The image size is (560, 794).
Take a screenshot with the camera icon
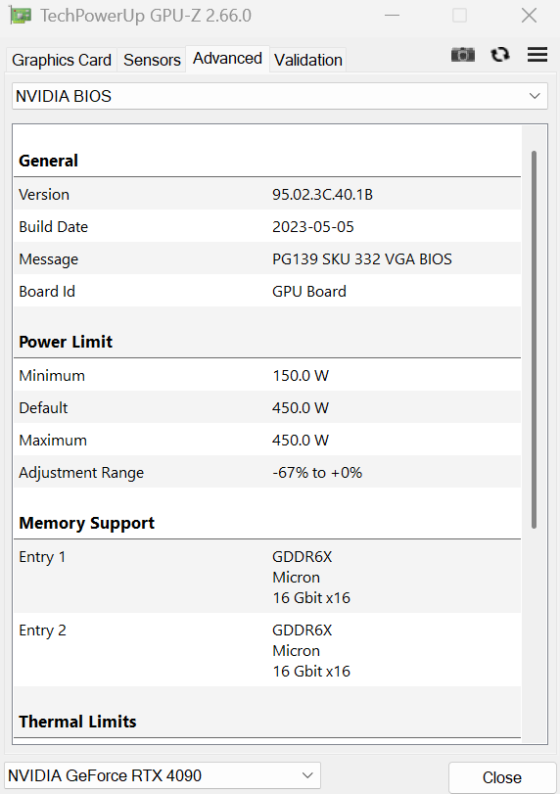coord(463,54)
